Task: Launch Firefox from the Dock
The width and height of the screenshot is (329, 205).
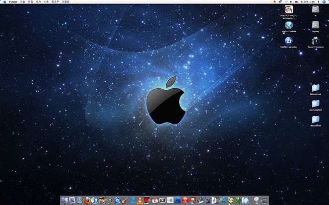Action: 87,201
